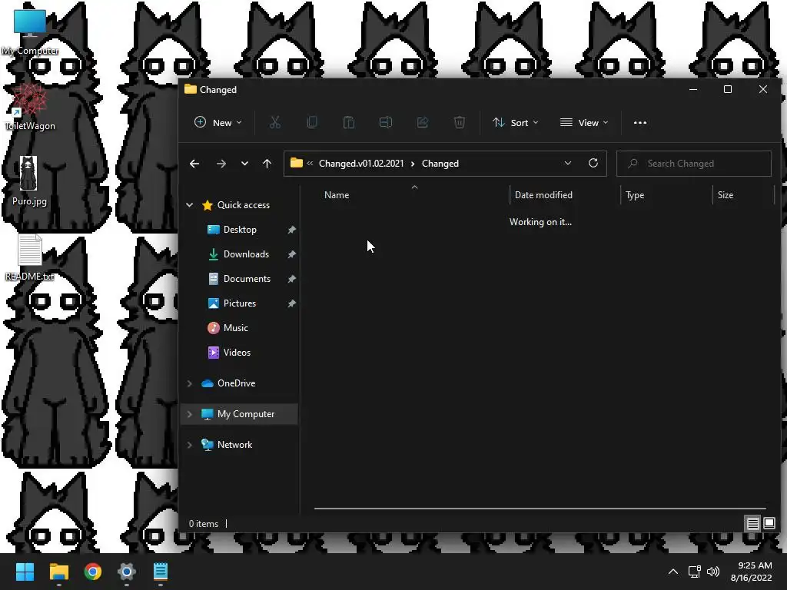Switch to large icons view layout
This screenshot has height=590, width=787.
point(769,524)
